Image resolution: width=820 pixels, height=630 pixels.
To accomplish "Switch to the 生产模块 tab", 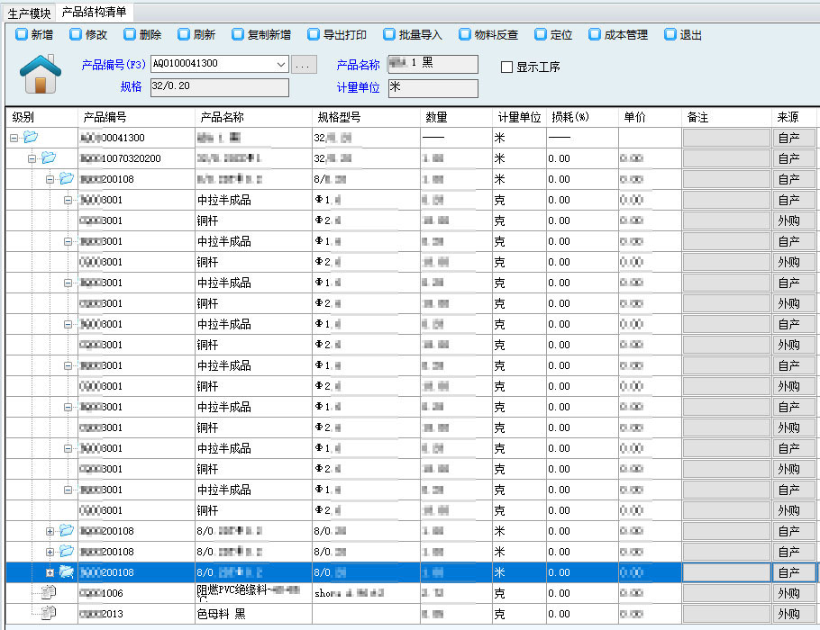I will coord(29,13).
